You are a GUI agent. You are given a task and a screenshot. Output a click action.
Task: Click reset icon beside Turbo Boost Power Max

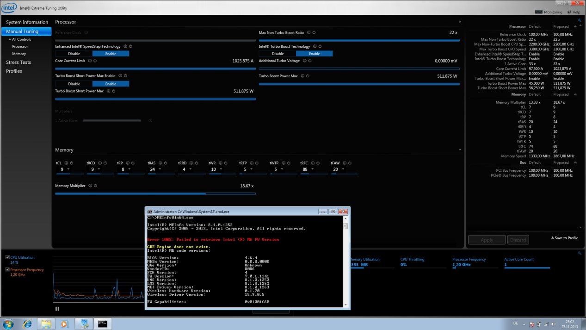(x=308, y=76)
